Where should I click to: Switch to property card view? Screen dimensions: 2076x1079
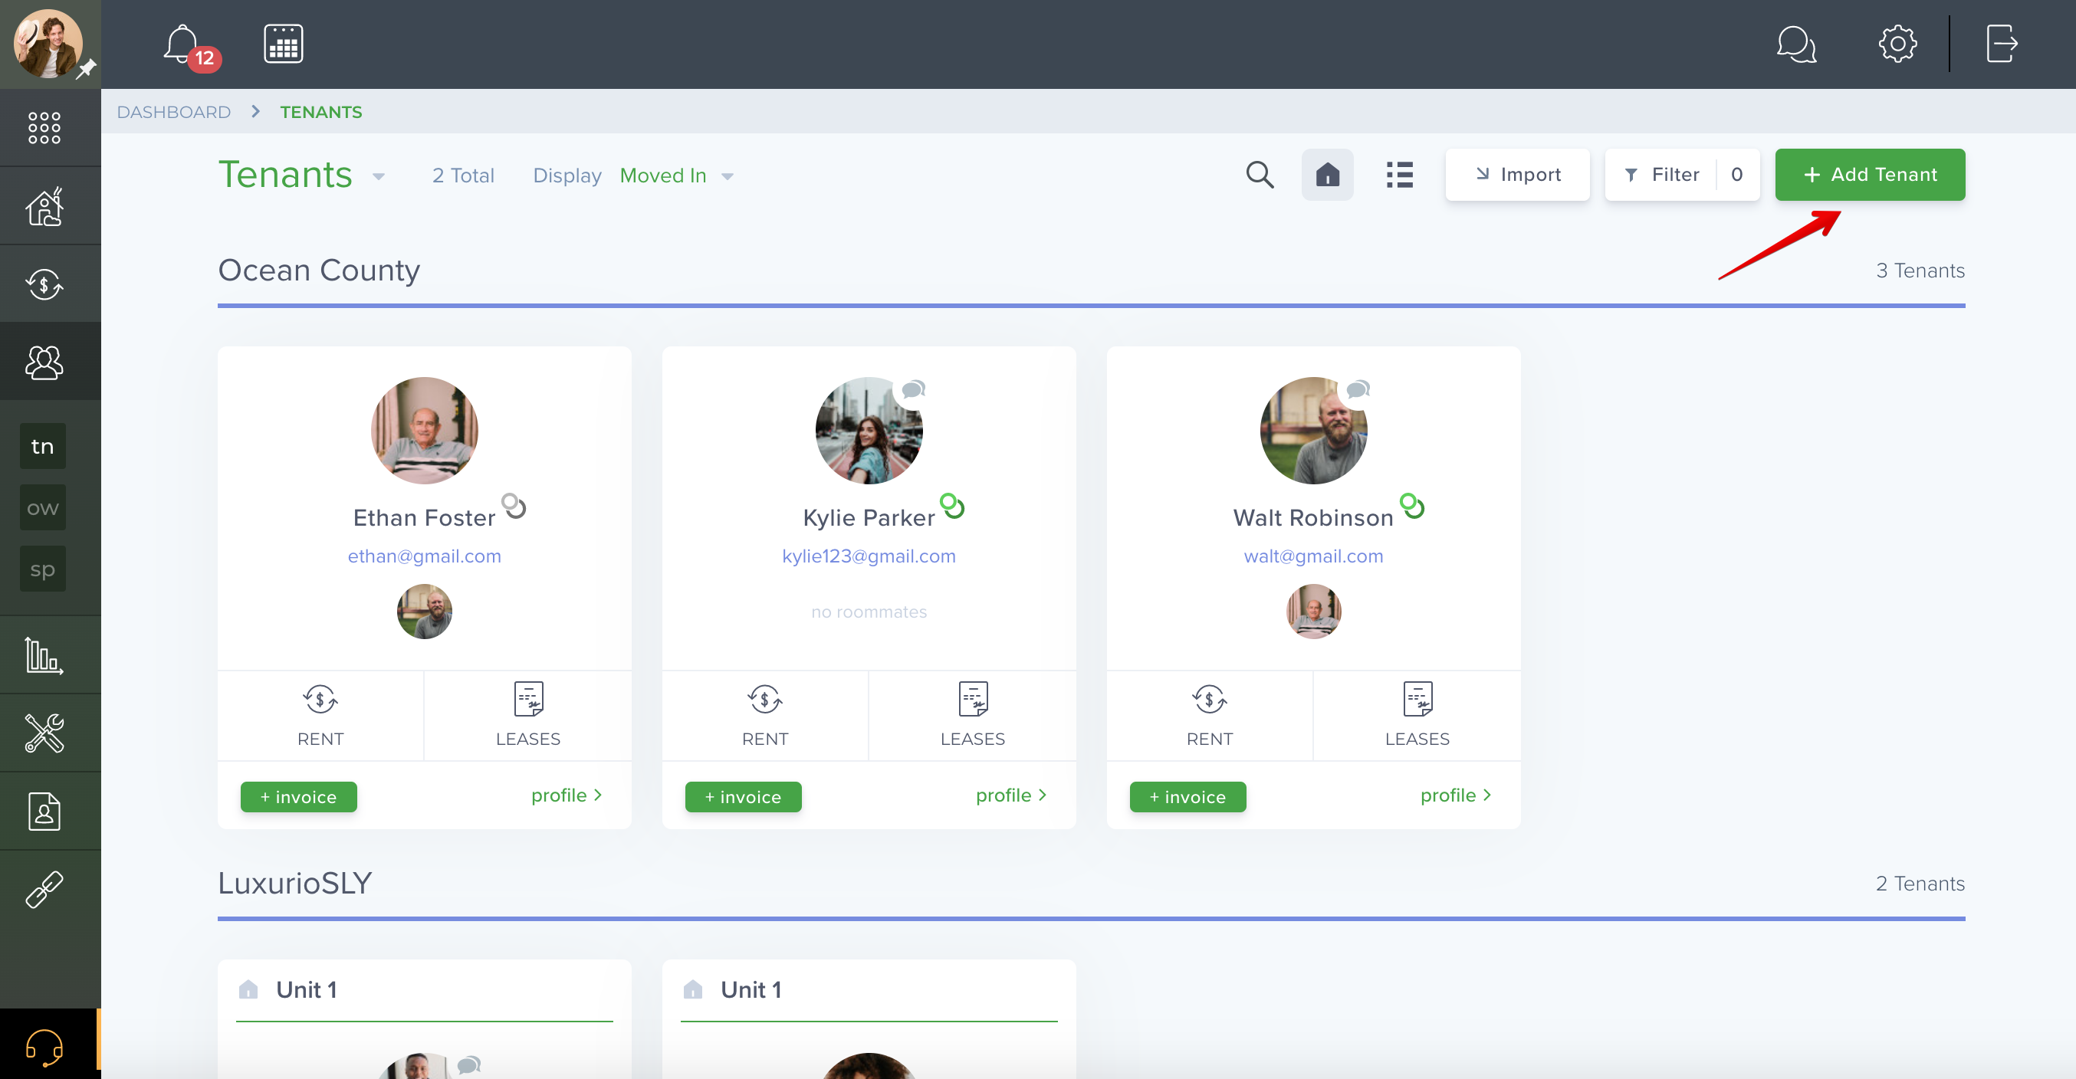[1327, 175]
